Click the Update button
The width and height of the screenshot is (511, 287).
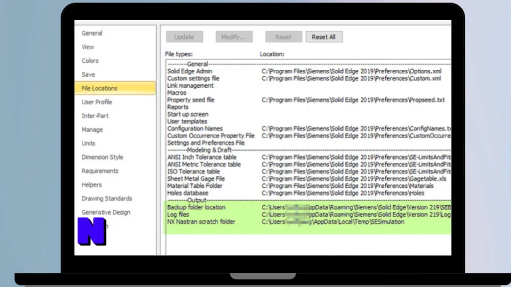click(x=184, y=37)
